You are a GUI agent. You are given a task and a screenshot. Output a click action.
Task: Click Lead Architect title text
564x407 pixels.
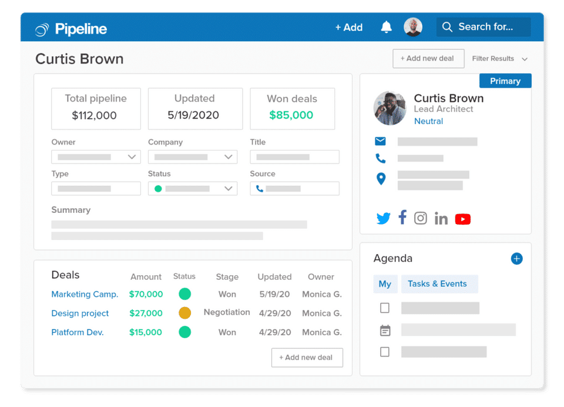(443, 109)
